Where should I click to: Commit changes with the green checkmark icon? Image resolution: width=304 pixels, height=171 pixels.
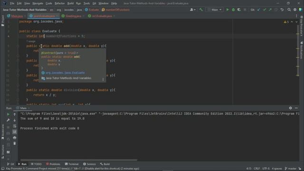tap(265, 9)
